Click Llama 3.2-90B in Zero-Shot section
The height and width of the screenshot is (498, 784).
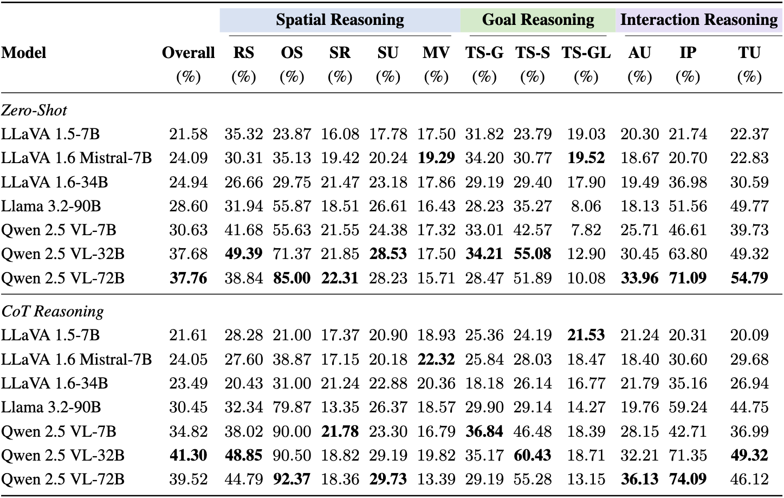click(51, 206)
